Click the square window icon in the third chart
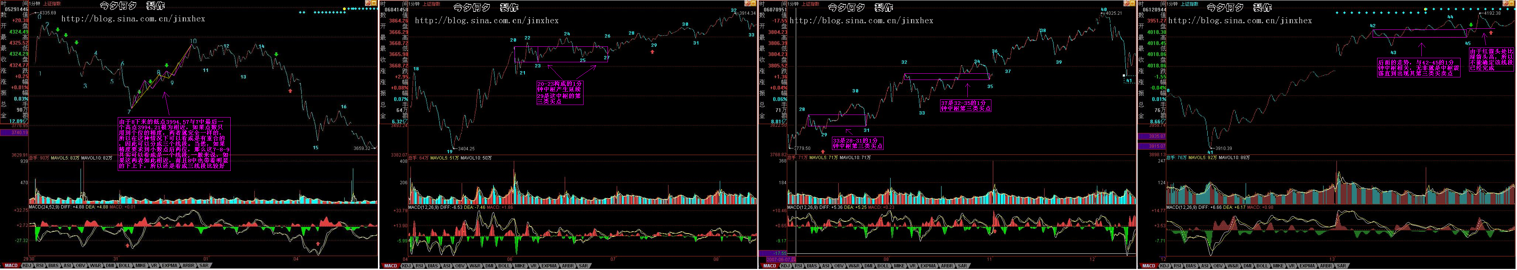 (x=1133, y=3)
